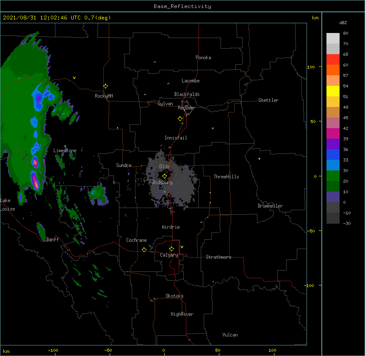The width and height of the screenshot is (365, 356).
Task: Select the yellow diamond marker above Calgary label
Action: pyautogui.click(x=171, y=249)
